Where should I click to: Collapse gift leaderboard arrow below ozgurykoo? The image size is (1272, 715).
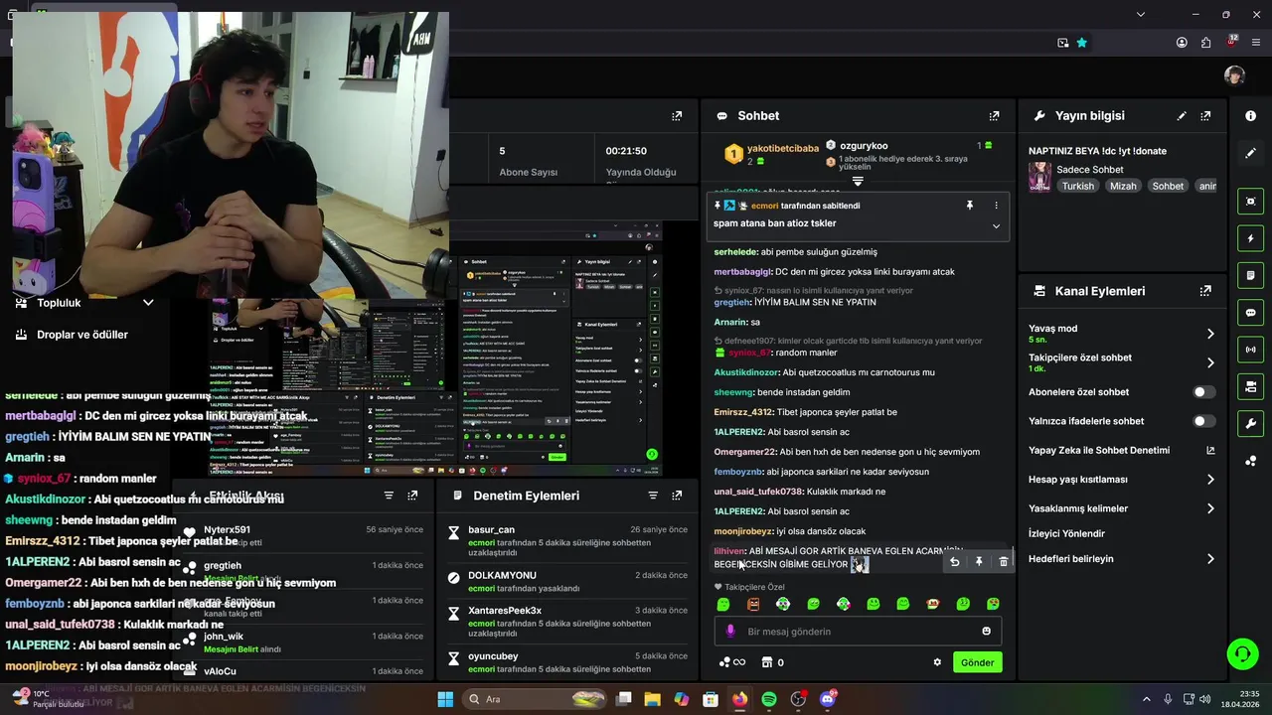tap(858, 182)
